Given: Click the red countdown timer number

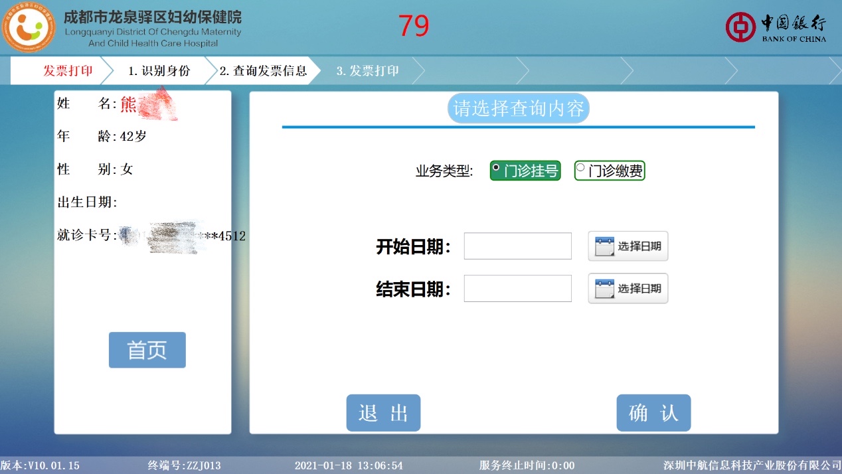Looking at the screenshot, I should (x=414, y=27).
